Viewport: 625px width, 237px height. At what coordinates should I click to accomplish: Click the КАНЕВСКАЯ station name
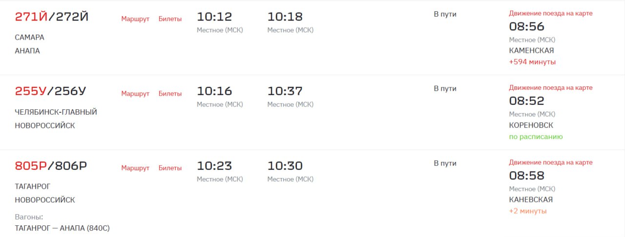click(x=531, y=200)
